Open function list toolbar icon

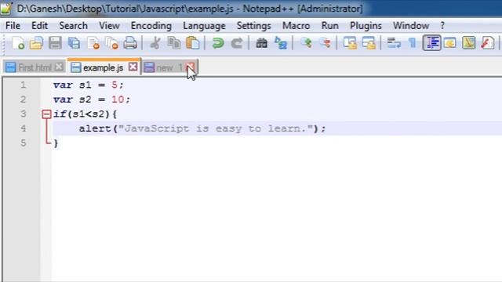487,43
